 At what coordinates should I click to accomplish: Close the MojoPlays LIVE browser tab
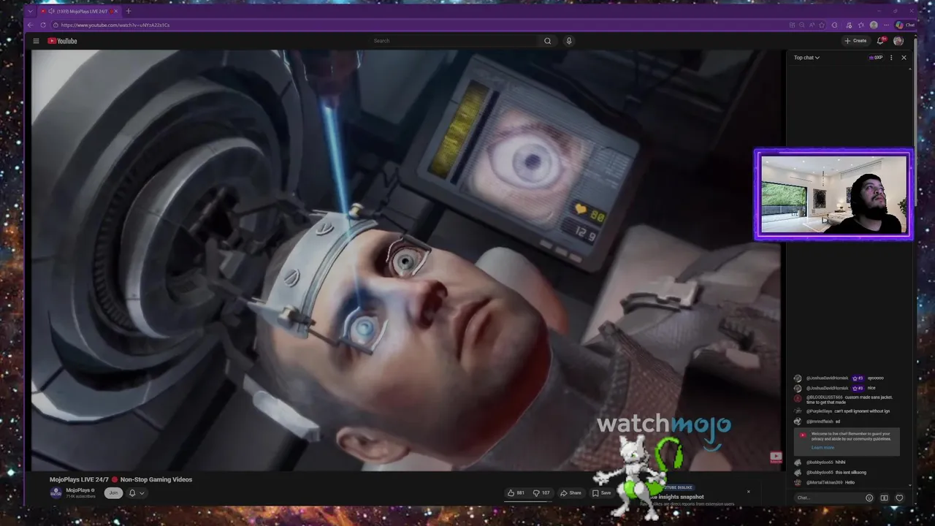tap(115, 11)
